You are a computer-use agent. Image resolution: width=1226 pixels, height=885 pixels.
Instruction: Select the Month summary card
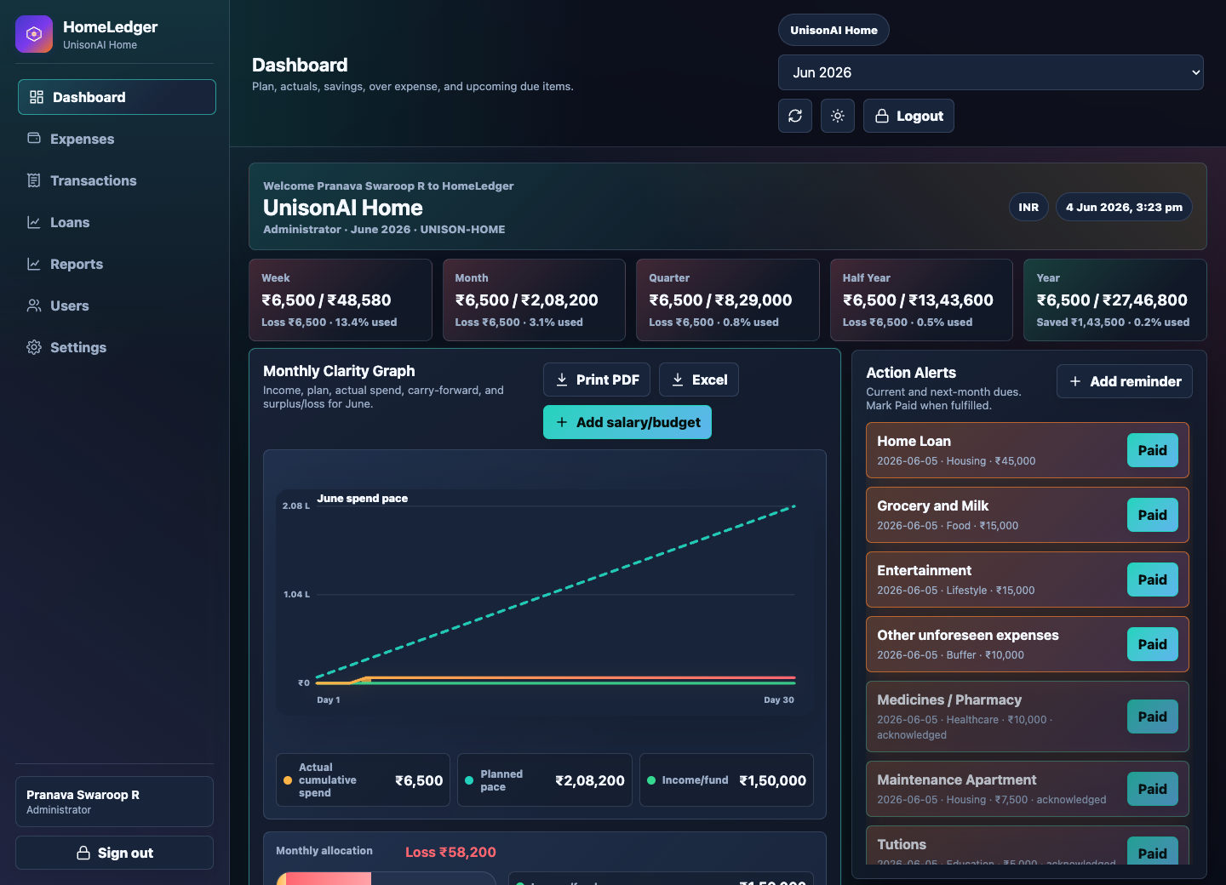click(534, 300)
